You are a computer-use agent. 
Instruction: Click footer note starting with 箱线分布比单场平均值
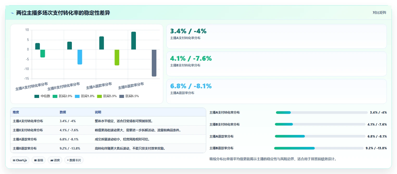click(x=273, y=159)
